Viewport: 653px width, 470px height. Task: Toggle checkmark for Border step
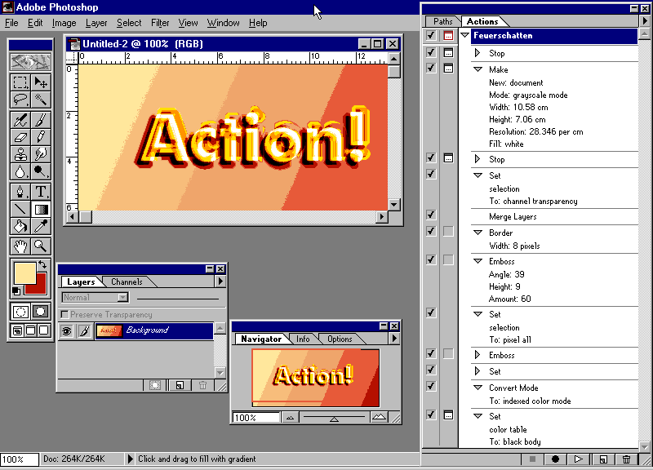tap(431, 231)
